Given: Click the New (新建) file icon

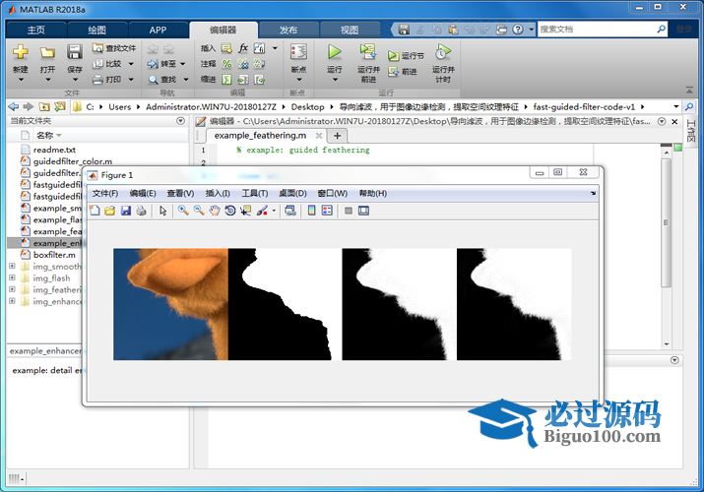Looking at the screenshot, I should (21, 52).
